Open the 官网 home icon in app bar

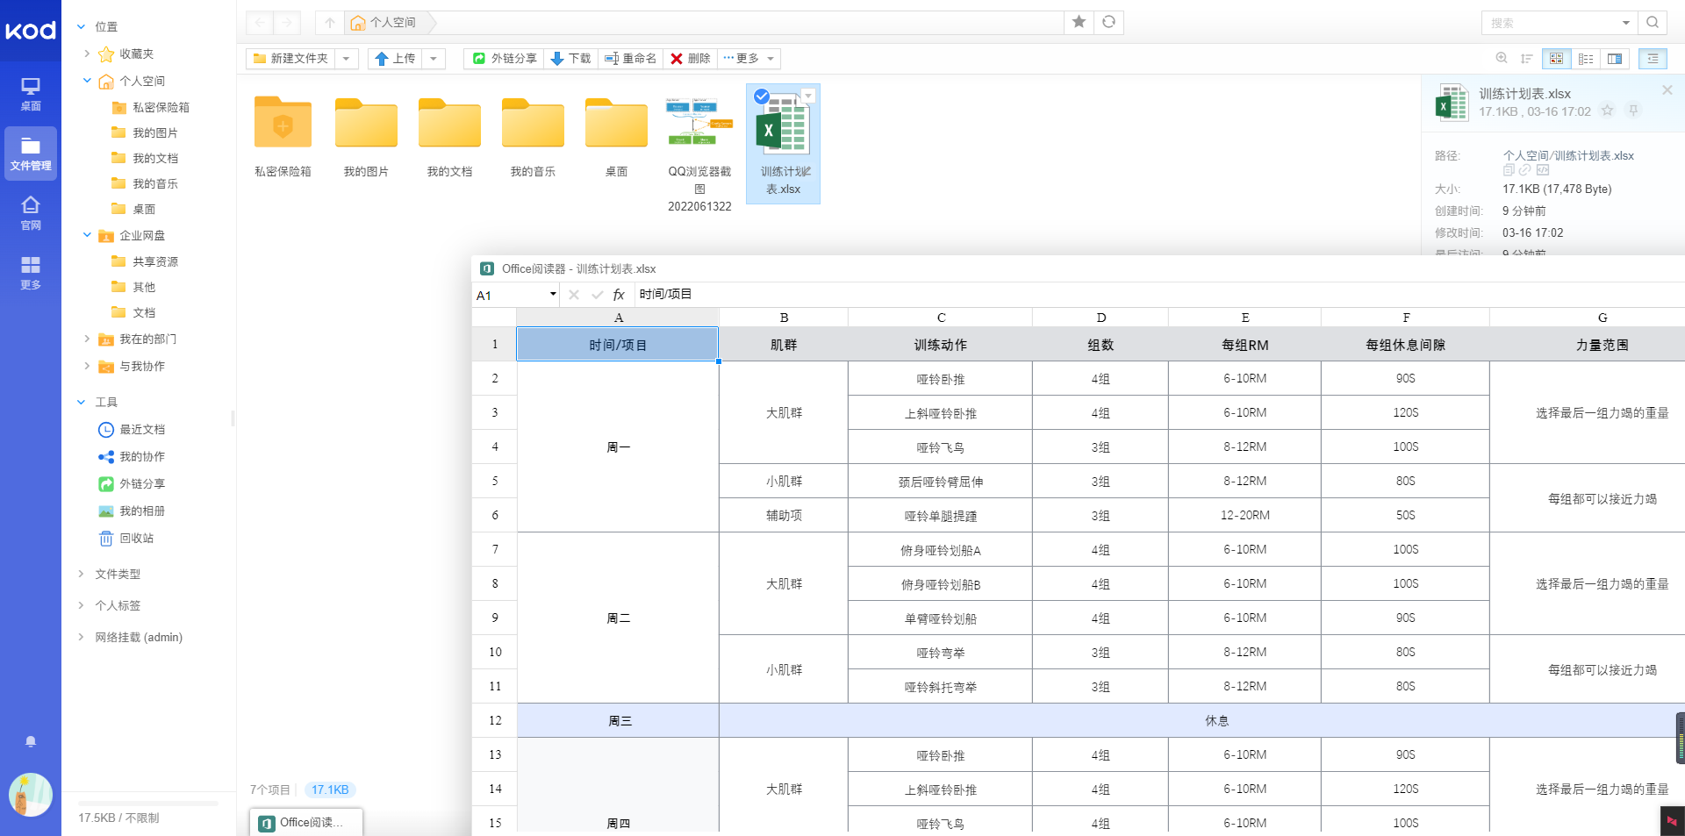click(31, 213)
